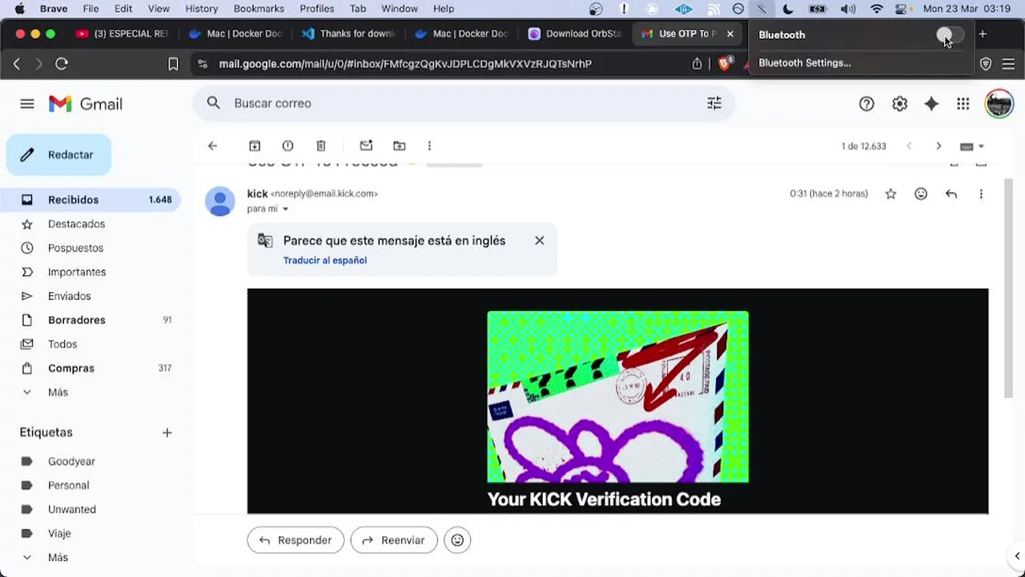Toggle Bluetooth switch

point(951,34)
